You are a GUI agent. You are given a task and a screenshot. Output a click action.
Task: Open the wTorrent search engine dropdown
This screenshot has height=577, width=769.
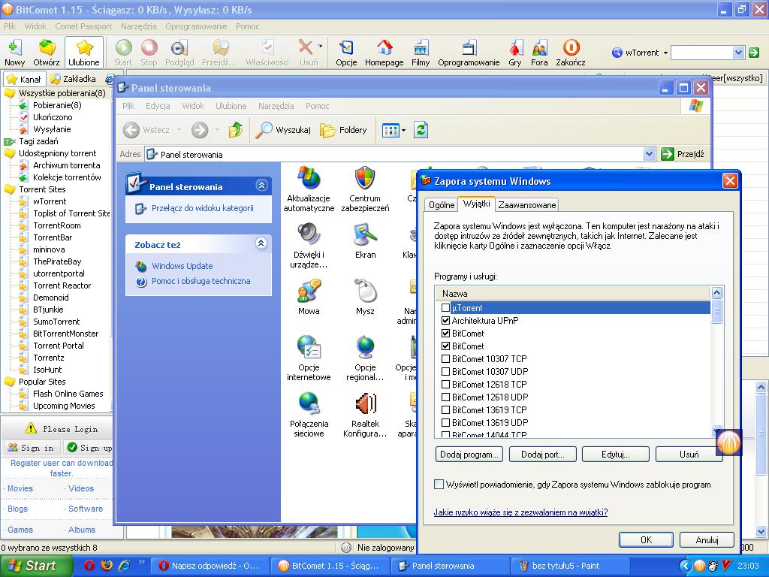[x=665, y=53]
